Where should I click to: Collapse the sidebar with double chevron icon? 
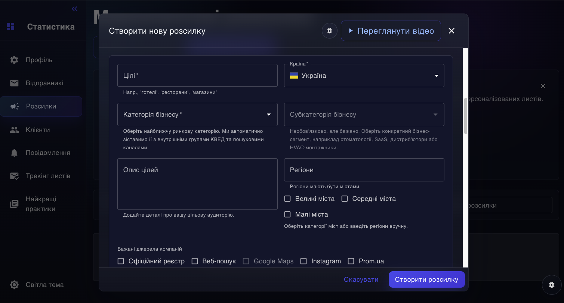74,9
